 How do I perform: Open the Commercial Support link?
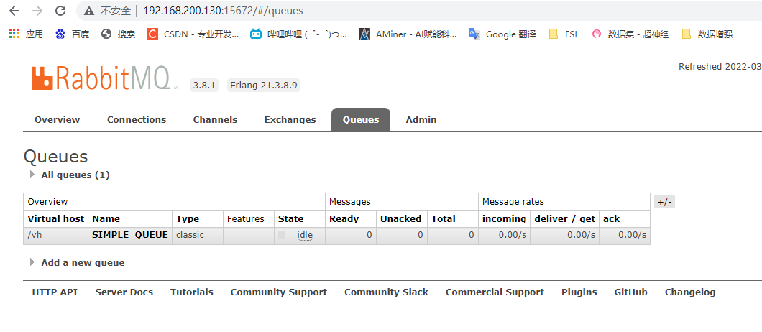[495, 292]
